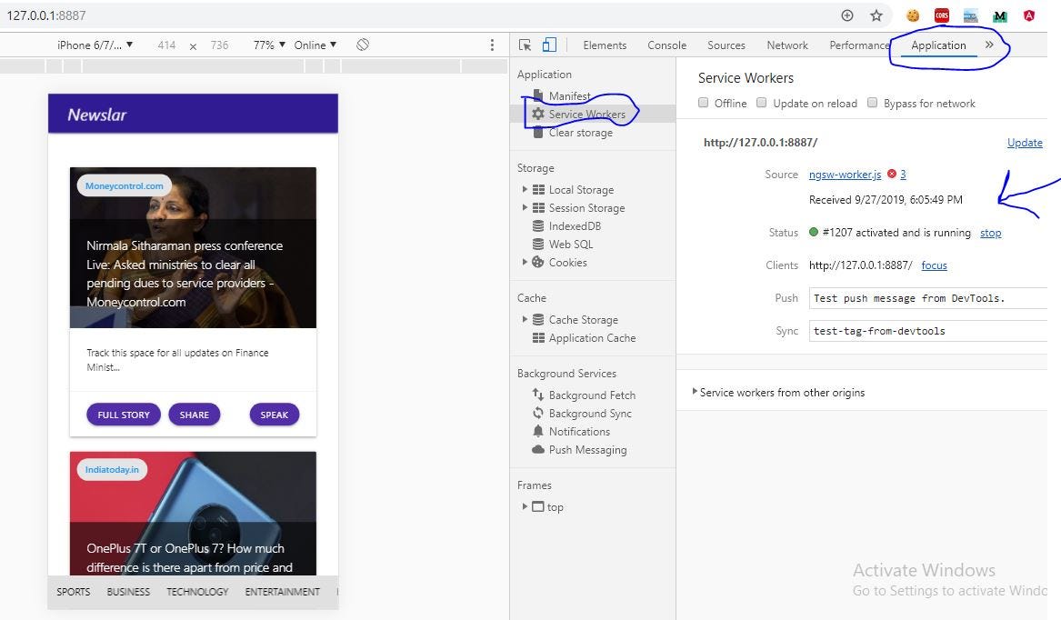Select the Service Workers gear icon
This screenshot has height=620, width=1061.
click(540, 114)
